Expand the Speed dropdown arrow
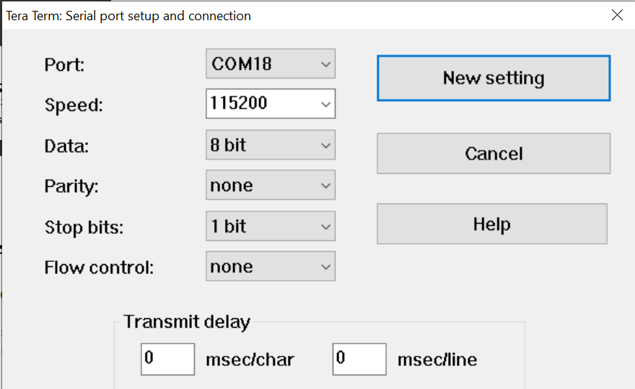Viewport: 635px width, 389px height. [x=325, y=104]
